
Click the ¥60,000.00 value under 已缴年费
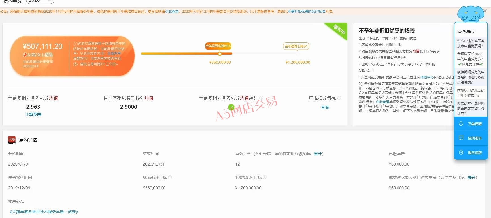click(399, 164)
